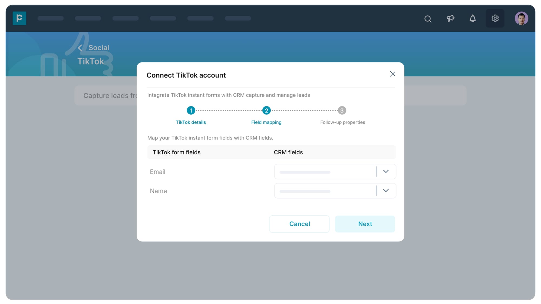Click inside the Email mapping field
Image resolution: width=541 pixels, height=304 pixels.
click(x=325, y=172)
